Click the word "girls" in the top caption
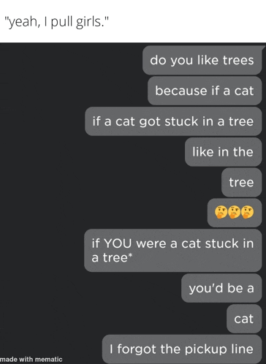Screen dimensions: 266x364 pos(89,22)
